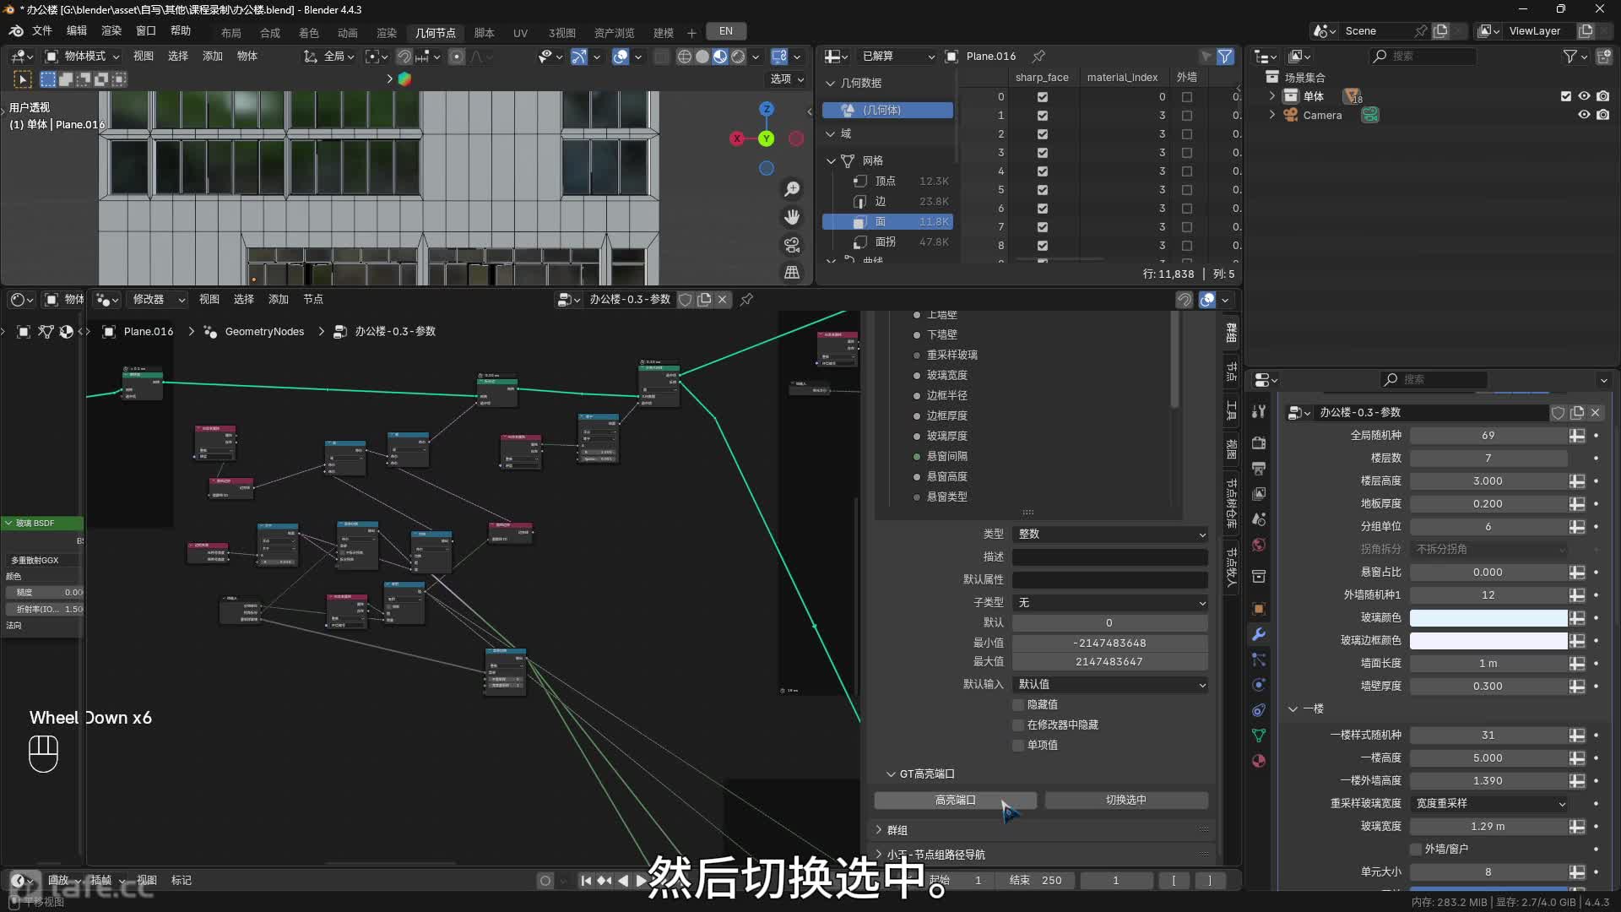Enable the 在修改器中隐藏 checkbox

pyautogui.click(x=1018, y=725)
